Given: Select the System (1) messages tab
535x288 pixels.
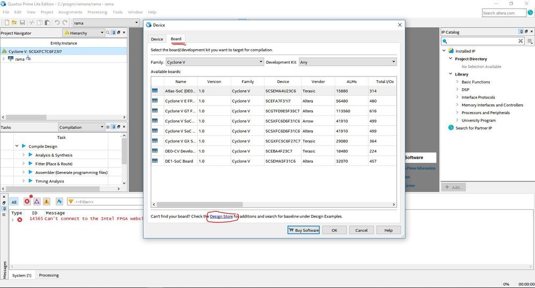Looking at the screenshot, I should tap(21, 275).
